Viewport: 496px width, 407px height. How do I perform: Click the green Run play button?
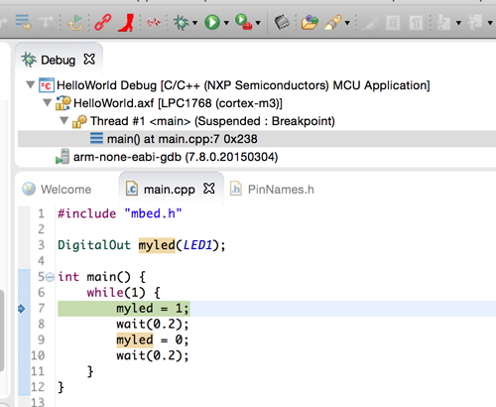point(212,23)
